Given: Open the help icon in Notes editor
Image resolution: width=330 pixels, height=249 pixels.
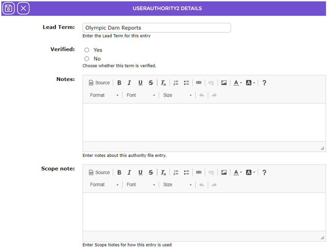Looking at the screenshot, I should 264,83.
